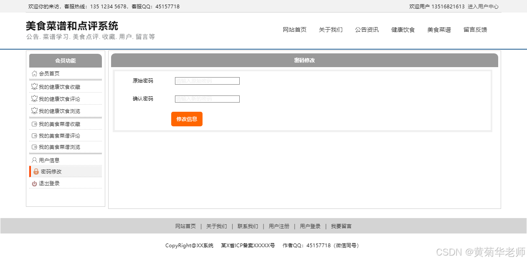The image size is (527, 261).
Task: Click the footer 用户注册 link
Action: click(279, 226)
